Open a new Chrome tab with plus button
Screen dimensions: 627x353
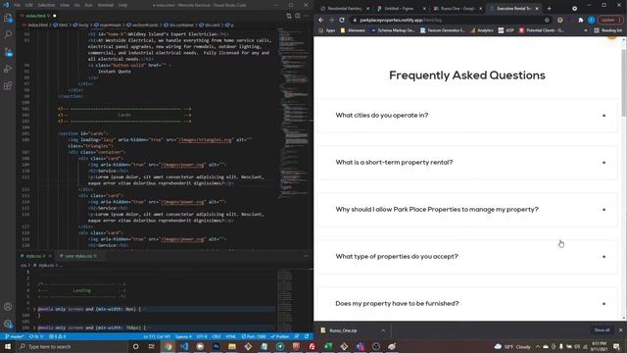click(549, 9)
